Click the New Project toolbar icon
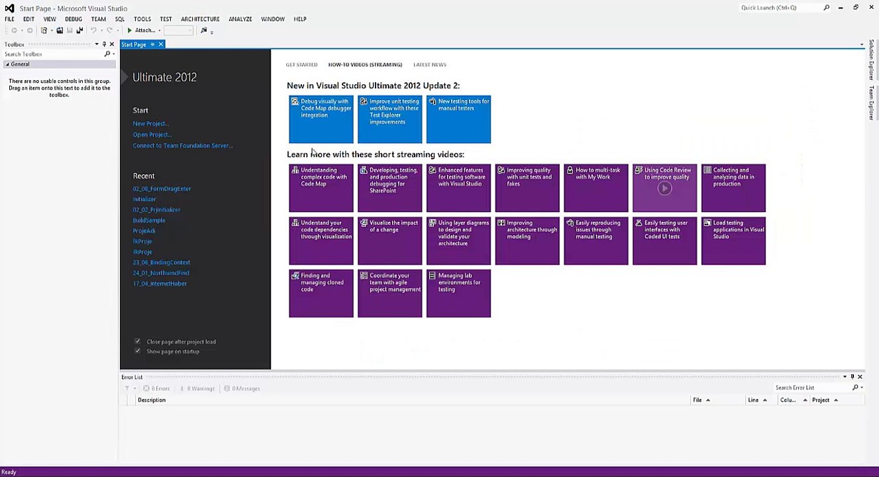Screen dimensions: 879x477 click(44, 30)
